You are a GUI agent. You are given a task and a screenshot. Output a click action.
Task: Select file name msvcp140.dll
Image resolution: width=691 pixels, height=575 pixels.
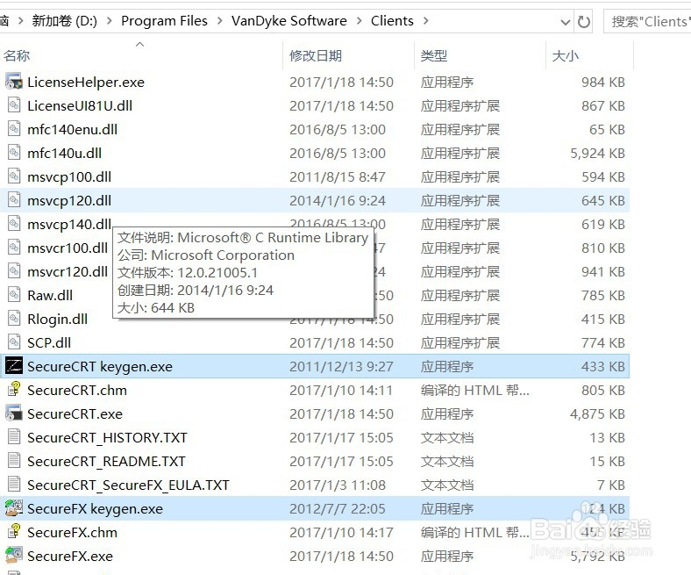pos(69,224)
